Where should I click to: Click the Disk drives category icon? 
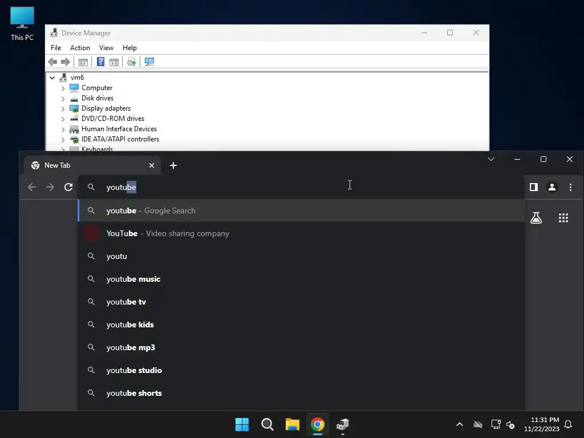(x=74, y=98)
